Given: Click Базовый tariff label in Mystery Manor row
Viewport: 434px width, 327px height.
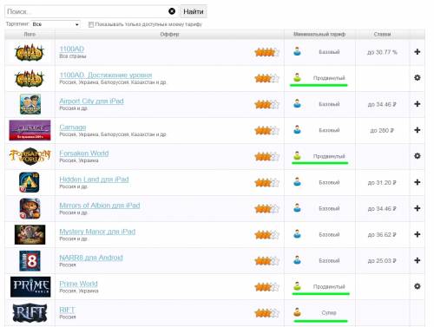Looking at the screenshot, I should pyautogui.click(x=329, y=234).
